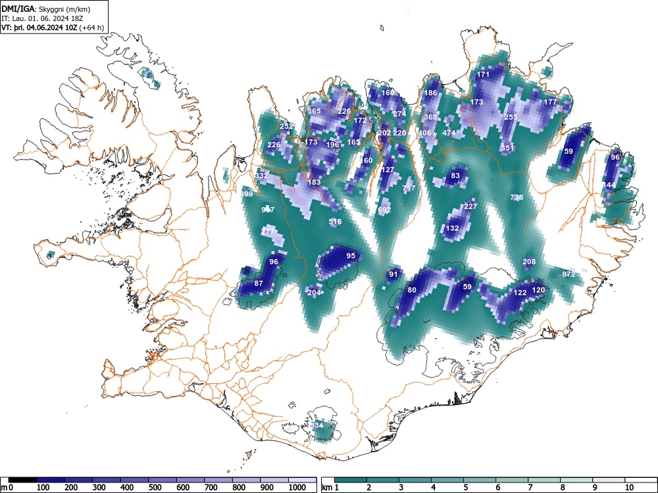Click the 365 value on the map
Image resolution: width=658 pixels, height=493 pixels.
click(314, 111)
